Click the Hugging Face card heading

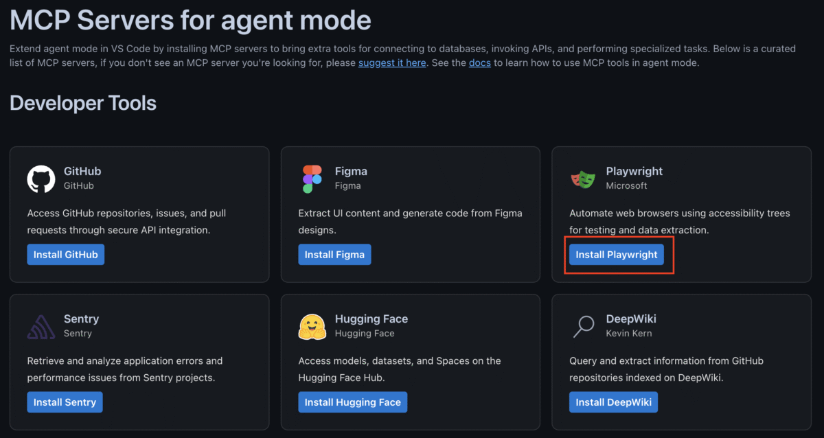371,319
